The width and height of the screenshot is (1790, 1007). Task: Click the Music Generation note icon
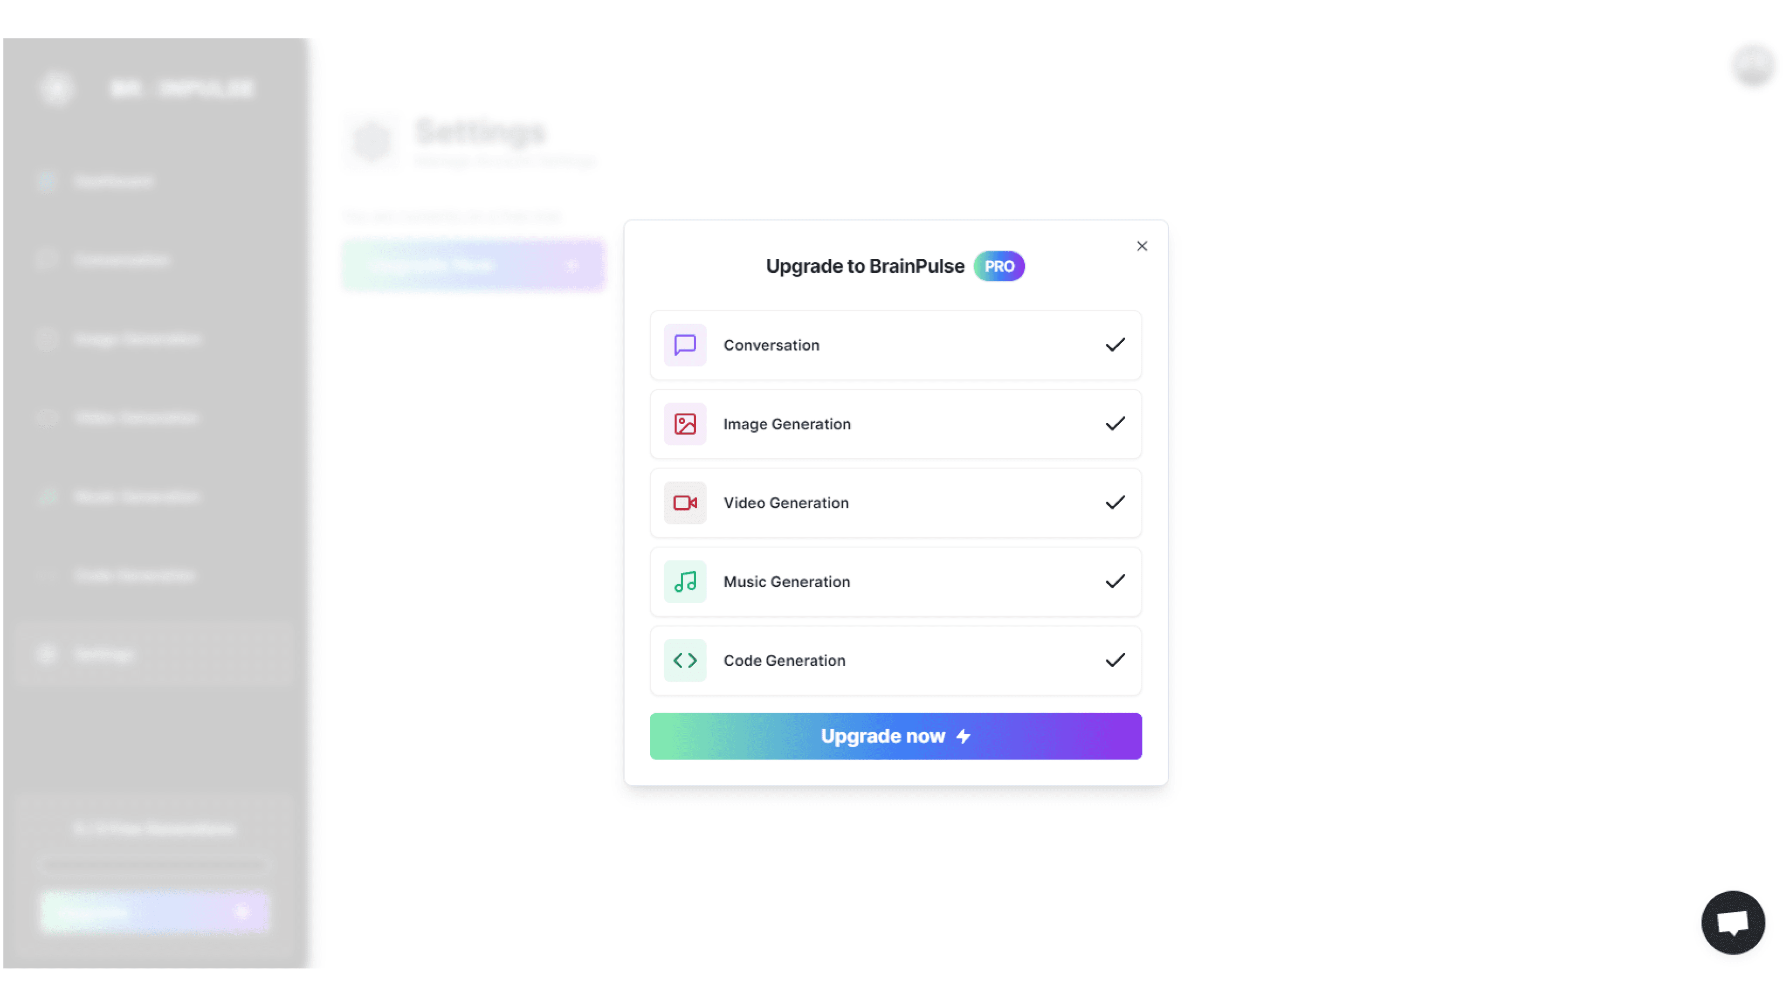pos(684,582)
